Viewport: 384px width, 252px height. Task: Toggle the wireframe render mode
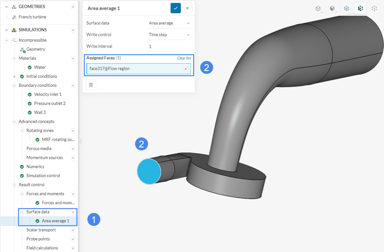tap(318, 9)
